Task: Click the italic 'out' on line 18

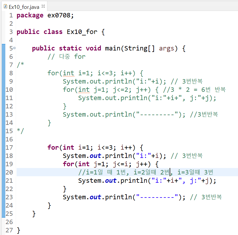Action: coord(95,156)
